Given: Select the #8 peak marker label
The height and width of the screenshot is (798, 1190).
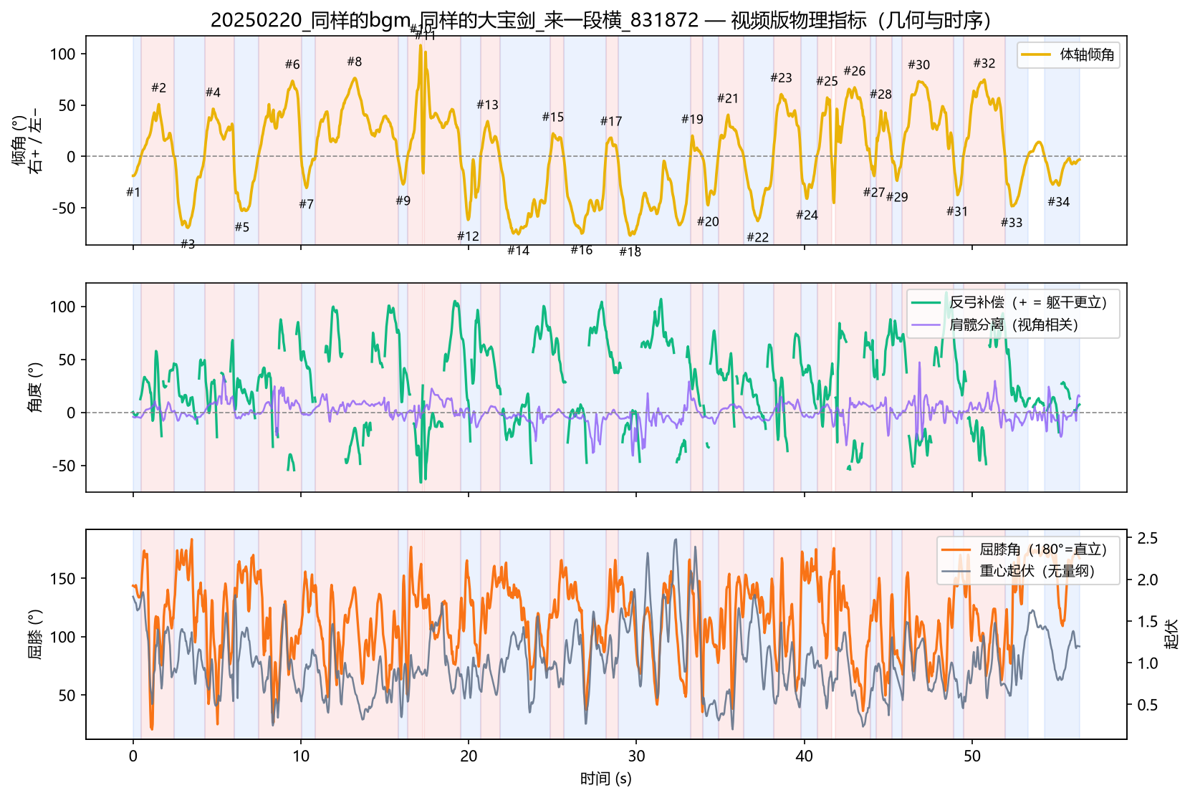Looking at the screenshot, I should pos(355,62).
